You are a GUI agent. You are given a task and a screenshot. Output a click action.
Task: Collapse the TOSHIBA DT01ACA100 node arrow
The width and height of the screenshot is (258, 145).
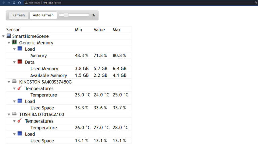click(9, 114)
